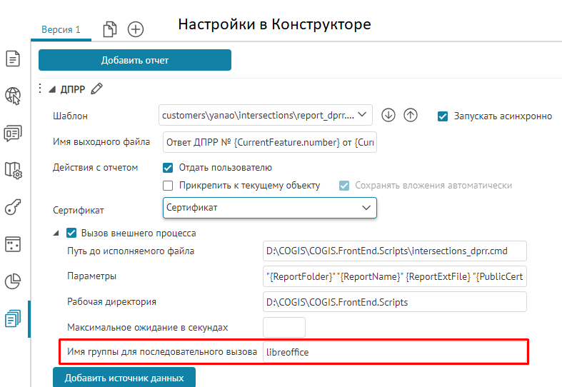Enable Прикрепить к текущему объекту checkbox
The width and height of the screenshot is (562, 387).
point(169,186)
